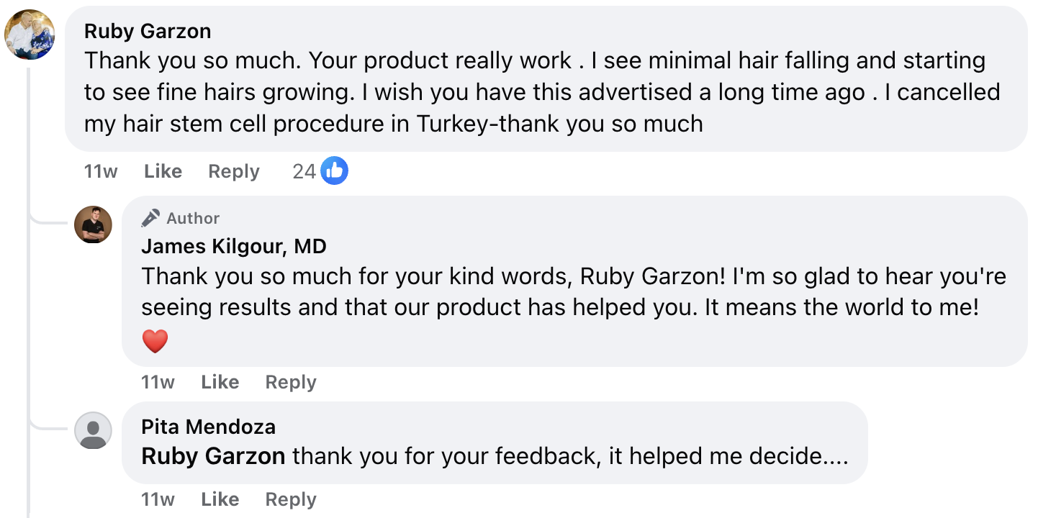Click the Author badge microphone icon
Image resolution: width=1038 pixels, height=518 pixels.
(x=150, y=217)
